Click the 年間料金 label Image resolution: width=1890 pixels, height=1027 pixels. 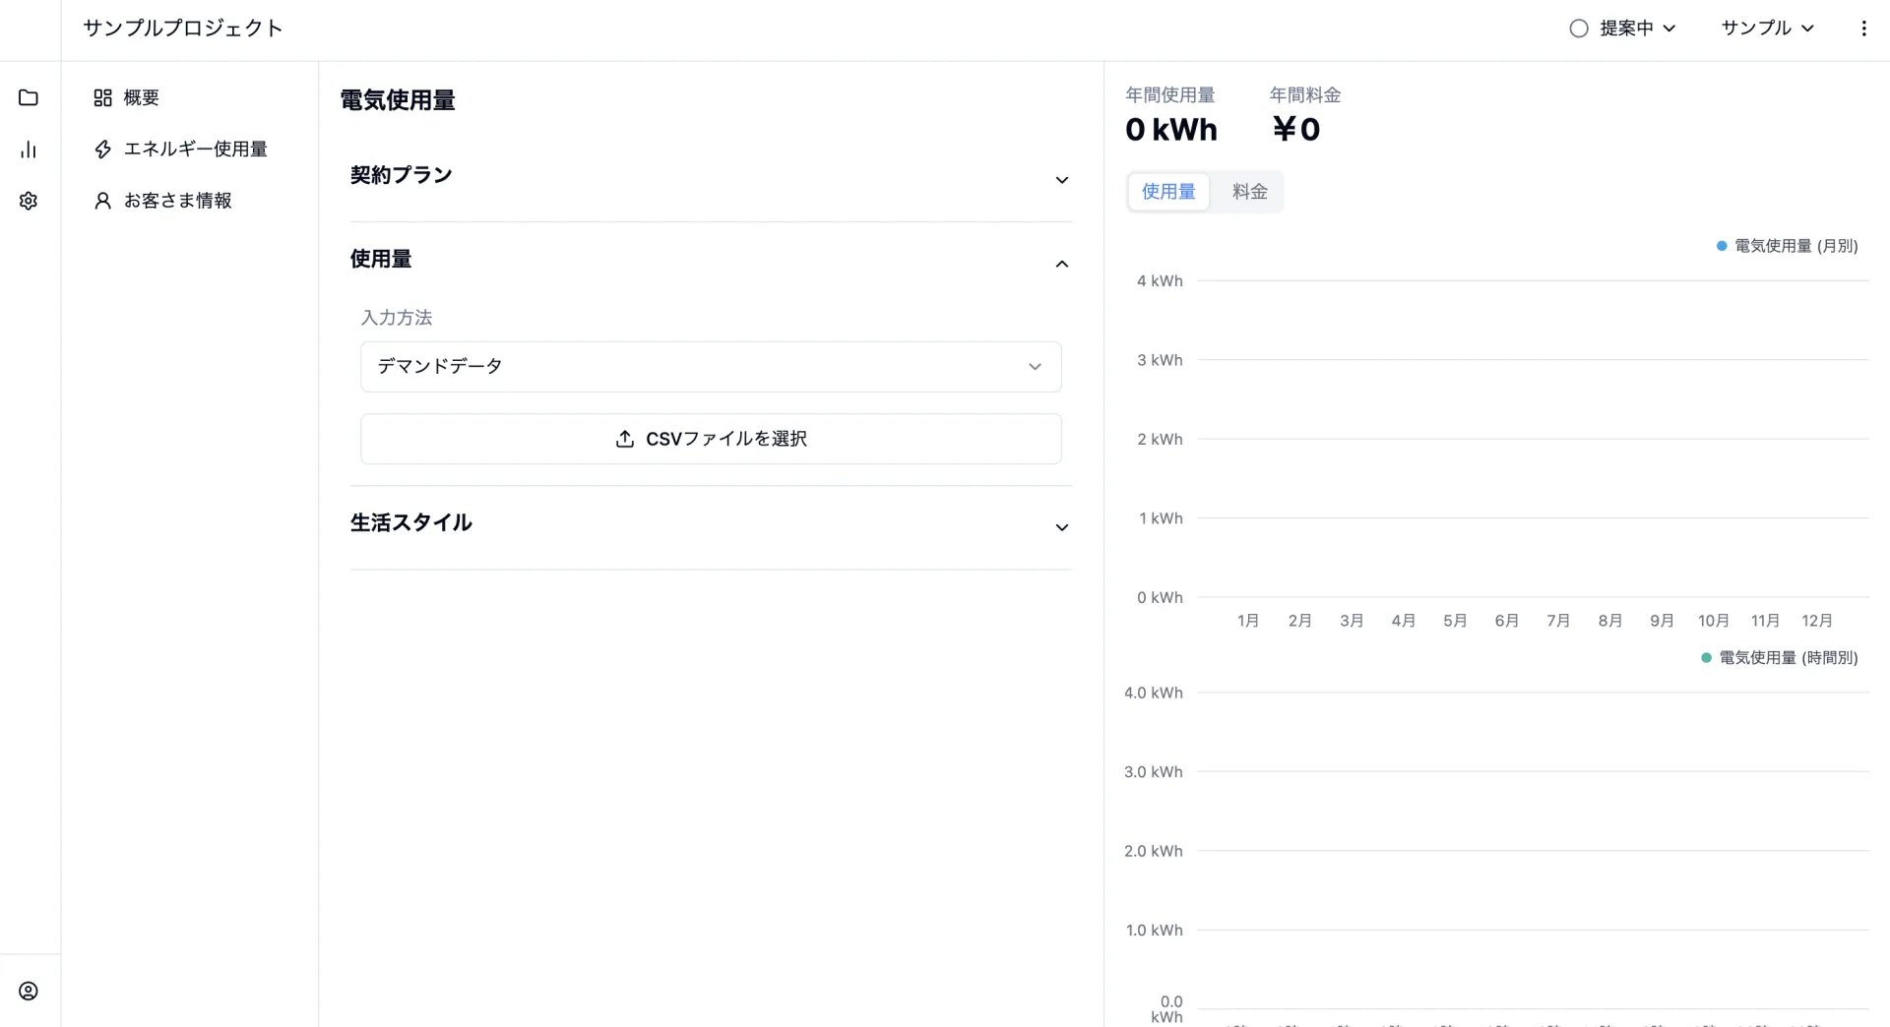point(1305,95)
